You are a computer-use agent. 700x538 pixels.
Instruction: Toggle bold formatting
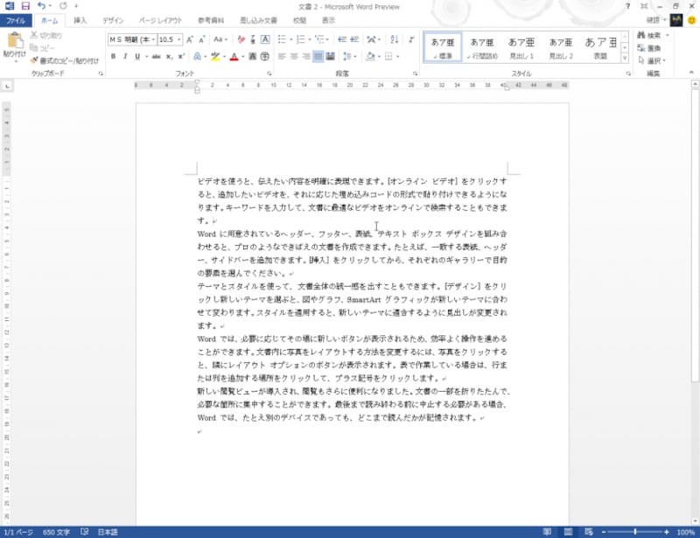tap(113, 55)
